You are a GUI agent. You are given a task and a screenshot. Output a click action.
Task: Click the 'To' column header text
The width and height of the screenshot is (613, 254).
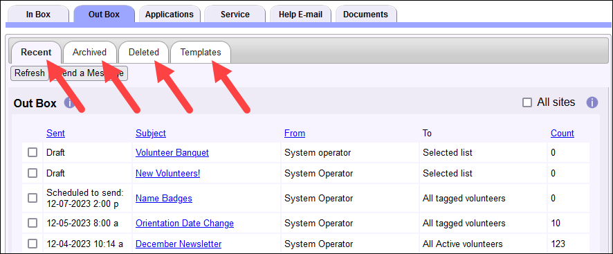(427, 133)
